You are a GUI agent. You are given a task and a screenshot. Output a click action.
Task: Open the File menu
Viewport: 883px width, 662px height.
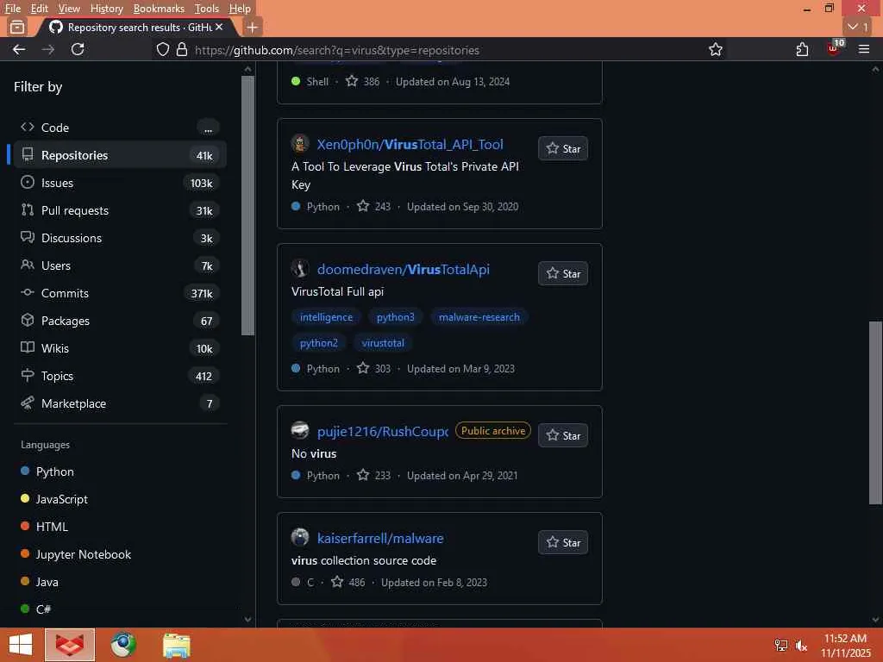(12, 9)
